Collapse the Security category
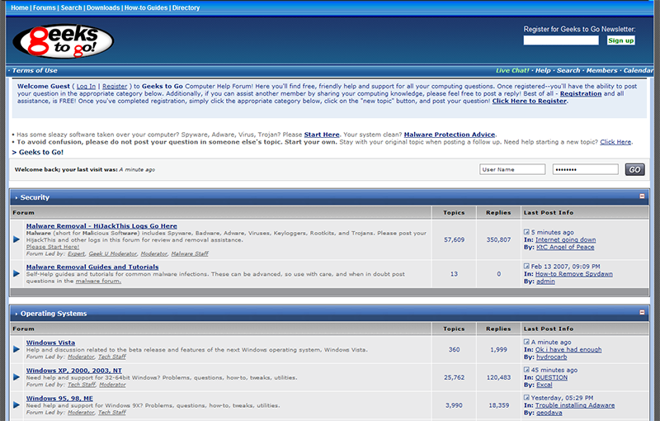The height and width of the screenshot is (421, 660). pos(642,196)
